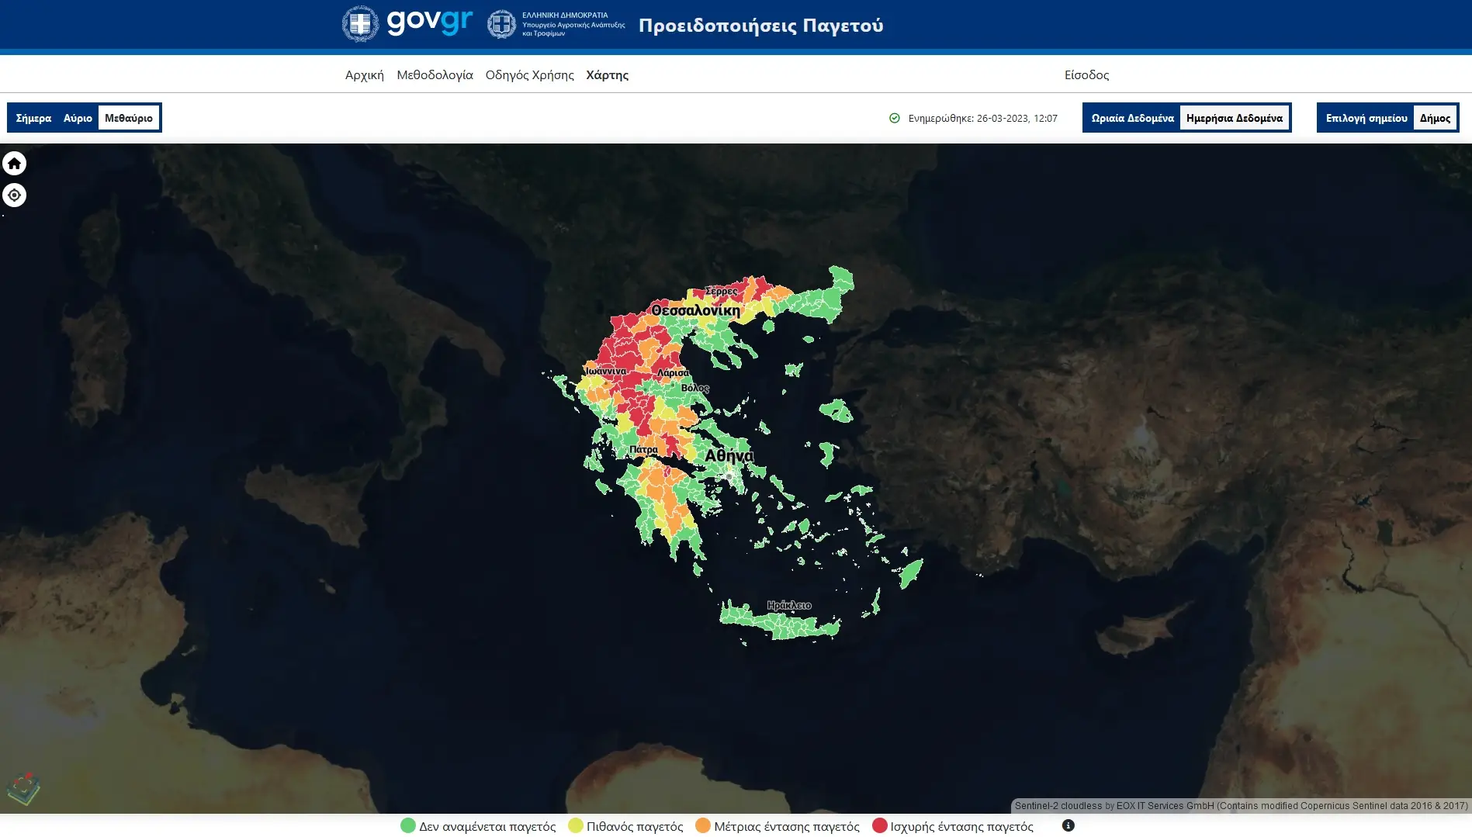Switch to Ωριαία Δεδομένα
1472x837 pixels.
coord(1132,118)
